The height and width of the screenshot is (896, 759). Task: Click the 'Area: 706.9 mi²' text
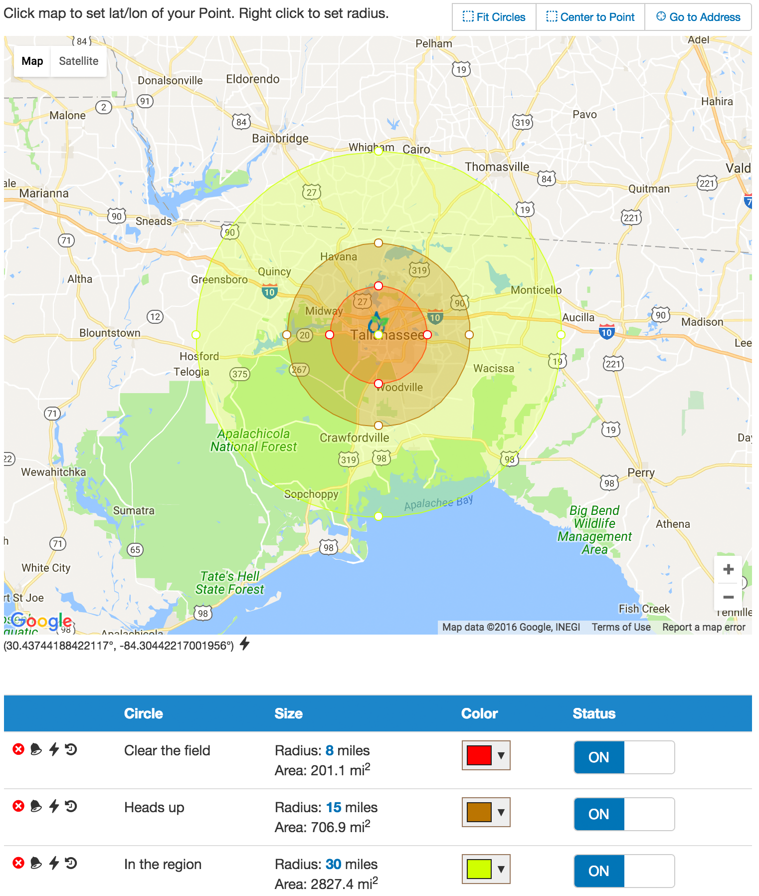click(x=322, y=827)
